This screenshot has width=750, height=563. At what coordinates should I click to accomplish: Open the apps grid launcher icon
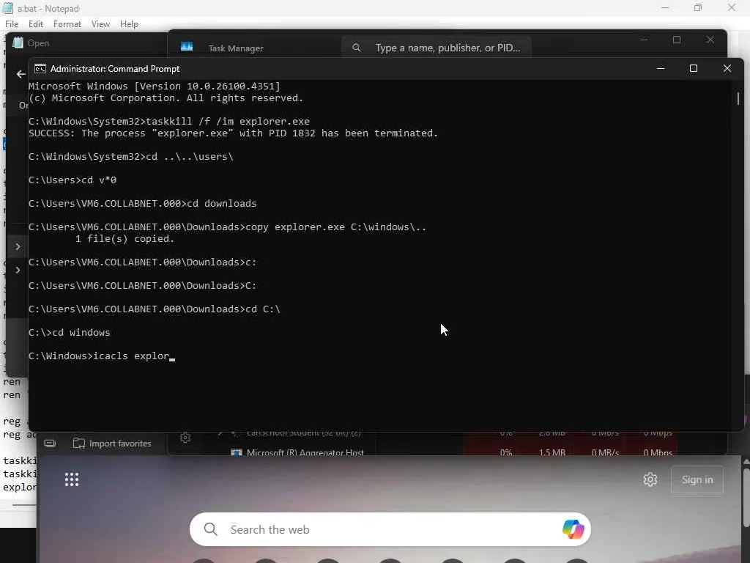[72, 479]
